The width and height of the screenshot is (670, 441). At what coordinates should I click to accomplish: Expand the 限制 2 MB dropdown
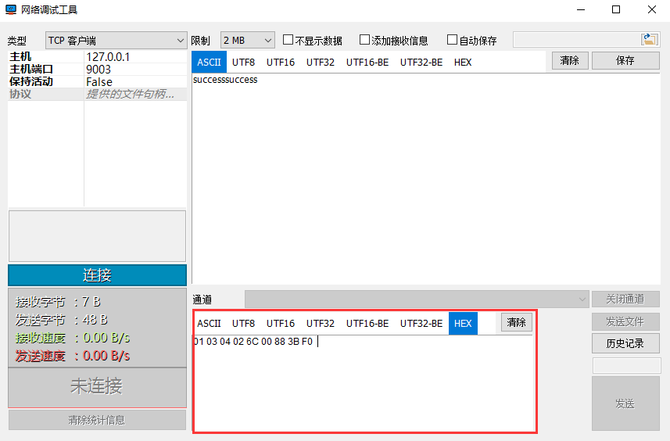click(x=248, y=40)
